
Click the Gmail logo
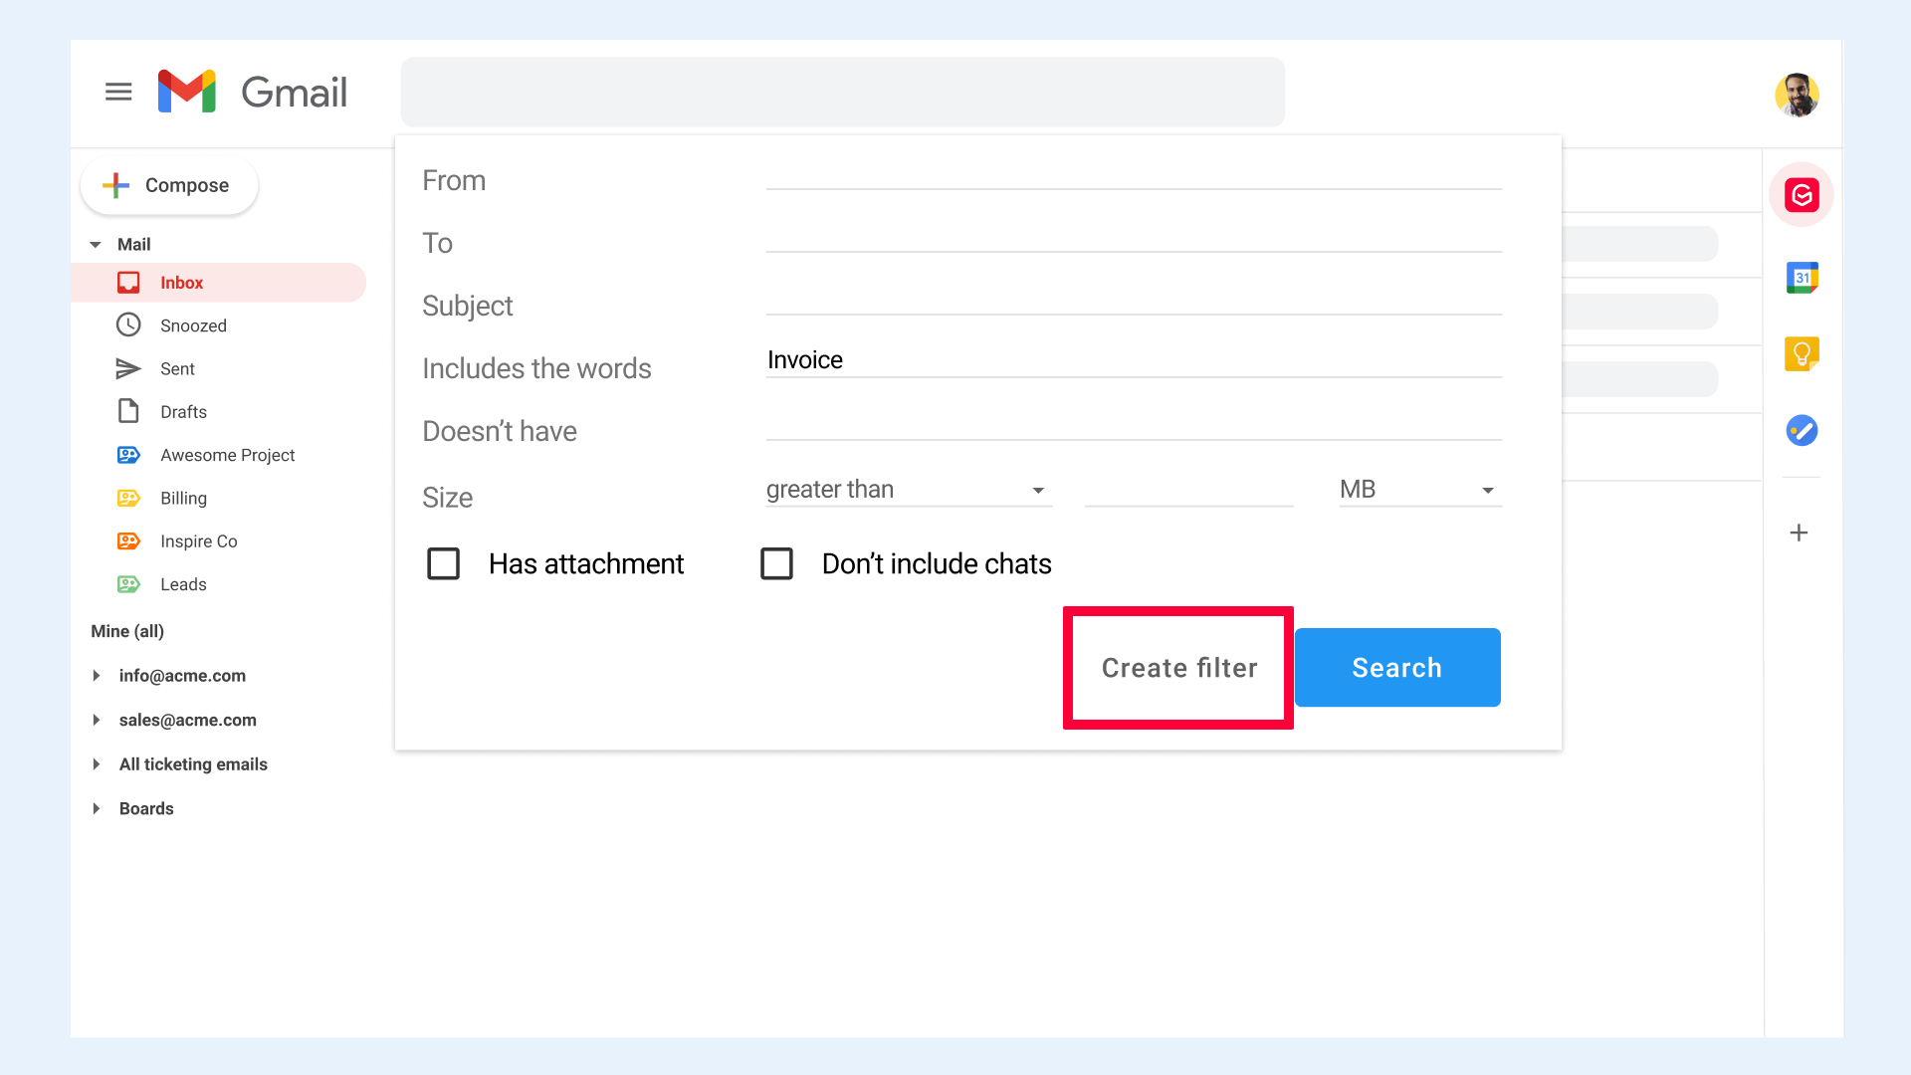[x=252, y=92]
